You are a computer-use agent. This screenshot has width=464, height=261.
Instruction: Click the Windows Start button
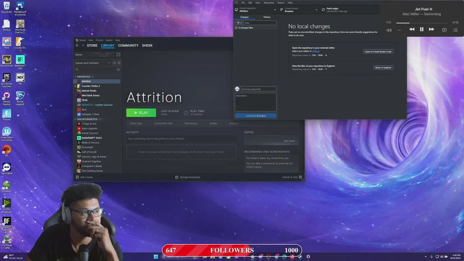click(156, 257)
